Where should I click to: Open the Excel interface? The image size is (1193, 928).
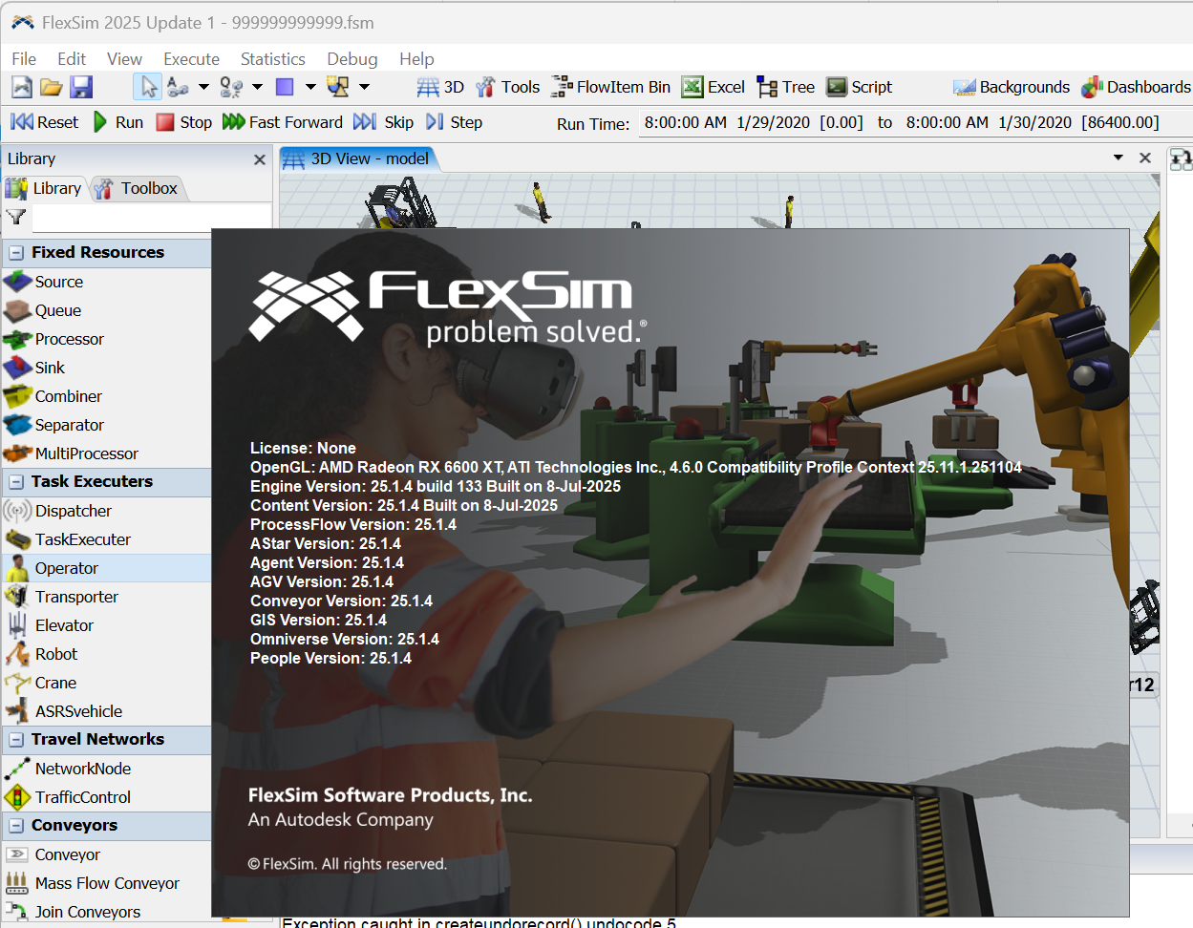[714, 87]
